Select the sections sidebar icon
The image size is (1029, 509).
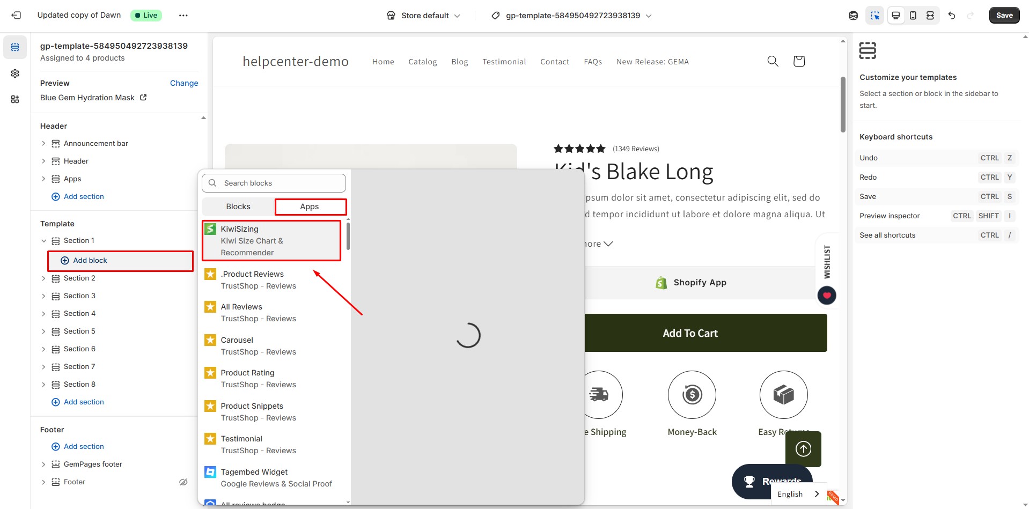[15, 48]
